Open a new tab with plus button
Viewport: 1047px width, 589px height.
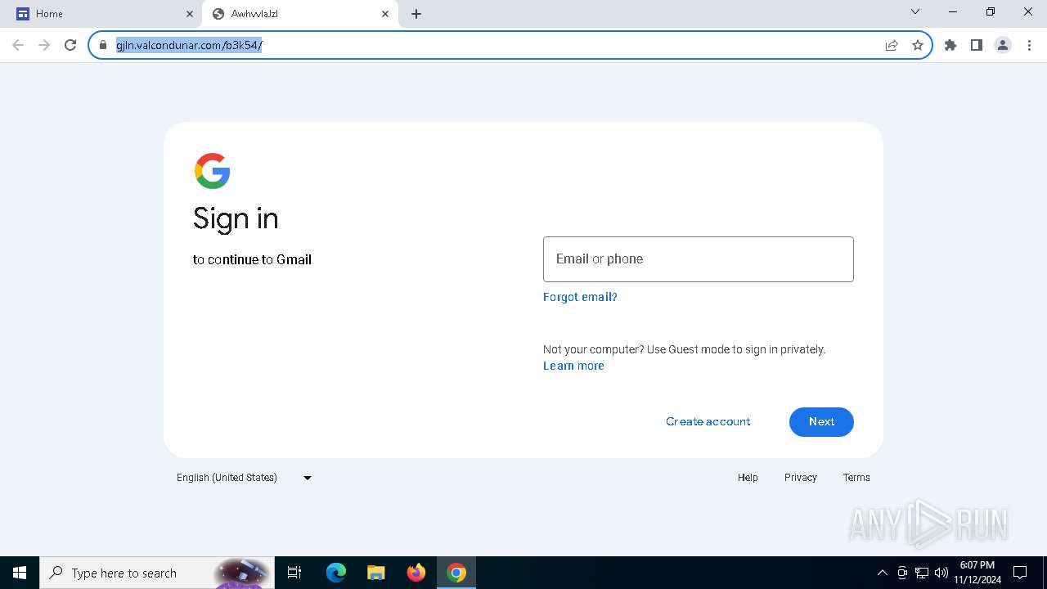[416, 14]
